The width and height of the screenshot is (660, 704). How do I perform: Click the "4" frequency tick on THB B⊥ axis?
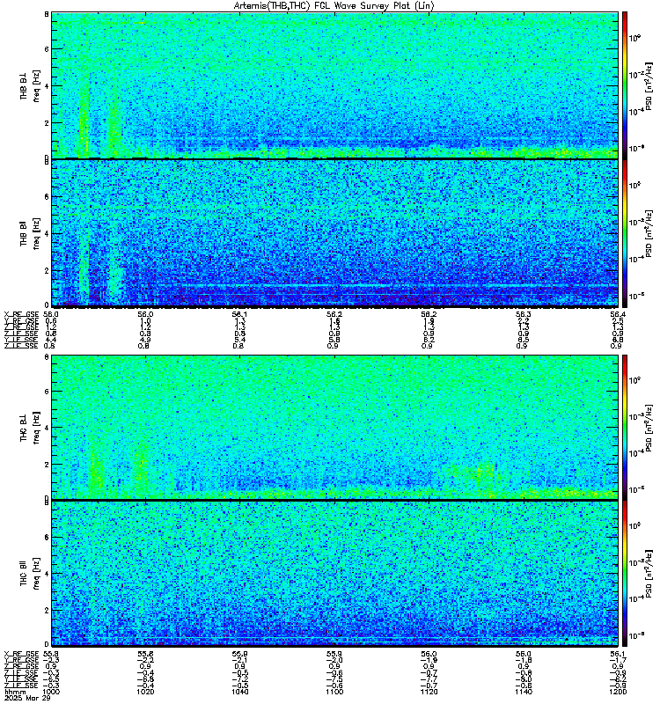coord(47,85)
